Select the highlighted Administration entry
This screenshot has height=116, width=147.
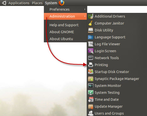pyautogui.click(x=65, y=16)
